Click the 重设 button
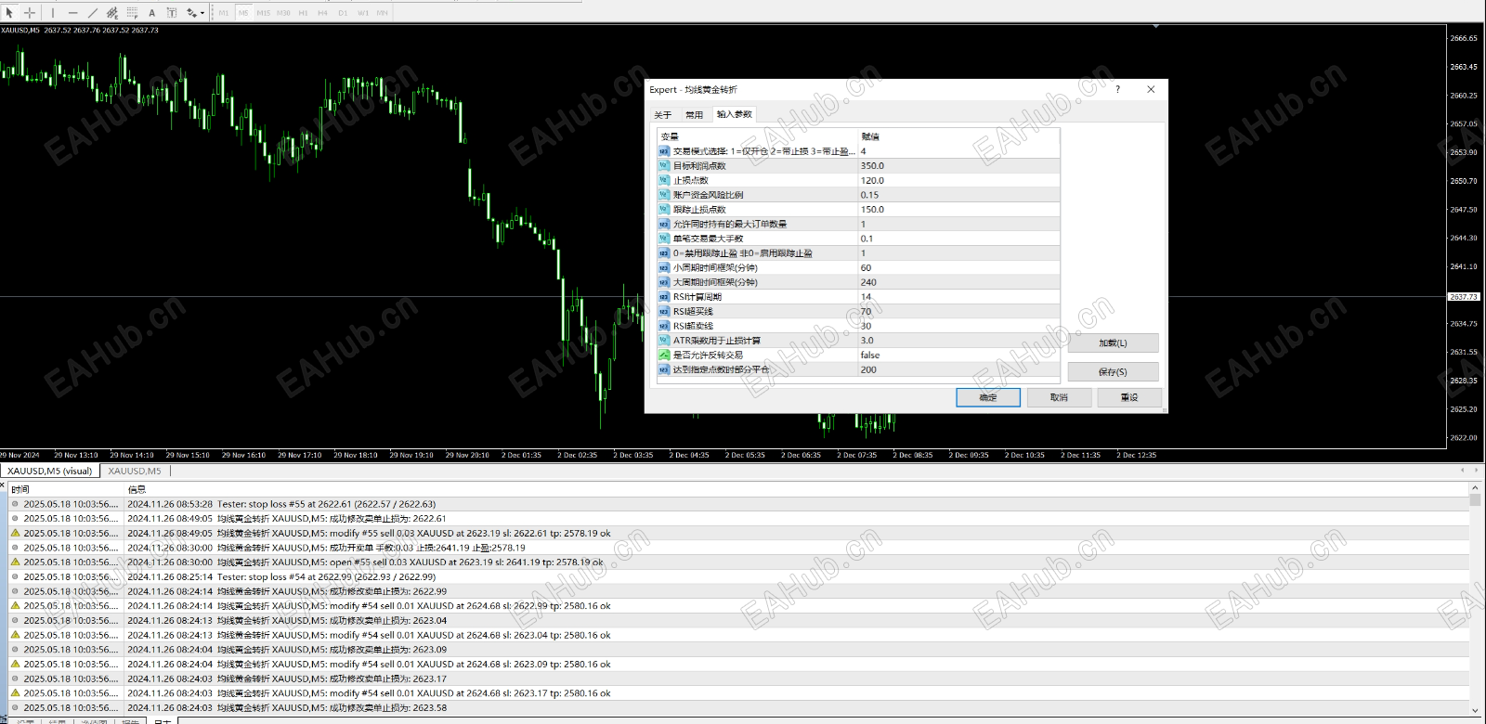1486x724 pixels. coord(1129,397)
